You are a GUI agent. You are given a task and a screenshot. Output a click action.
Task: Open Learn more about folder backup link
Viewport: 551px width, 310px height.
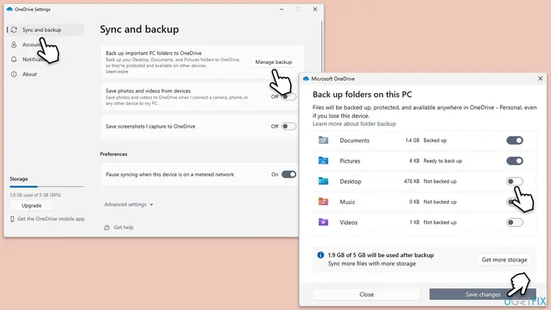point(354,124)
